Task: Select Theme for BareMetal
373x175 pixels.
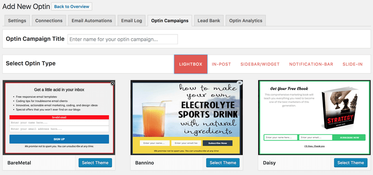Action: [x=95, y=163]
